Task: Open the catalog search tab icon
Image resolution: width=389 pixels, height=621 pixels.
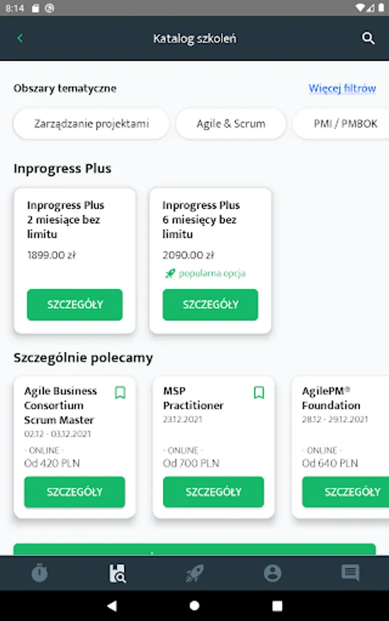Action: [117, 573]
